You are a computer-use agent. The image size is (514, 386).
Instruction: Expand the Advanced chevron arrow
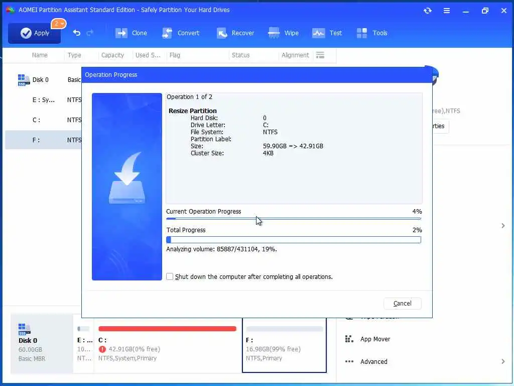(x=503, y=361)
